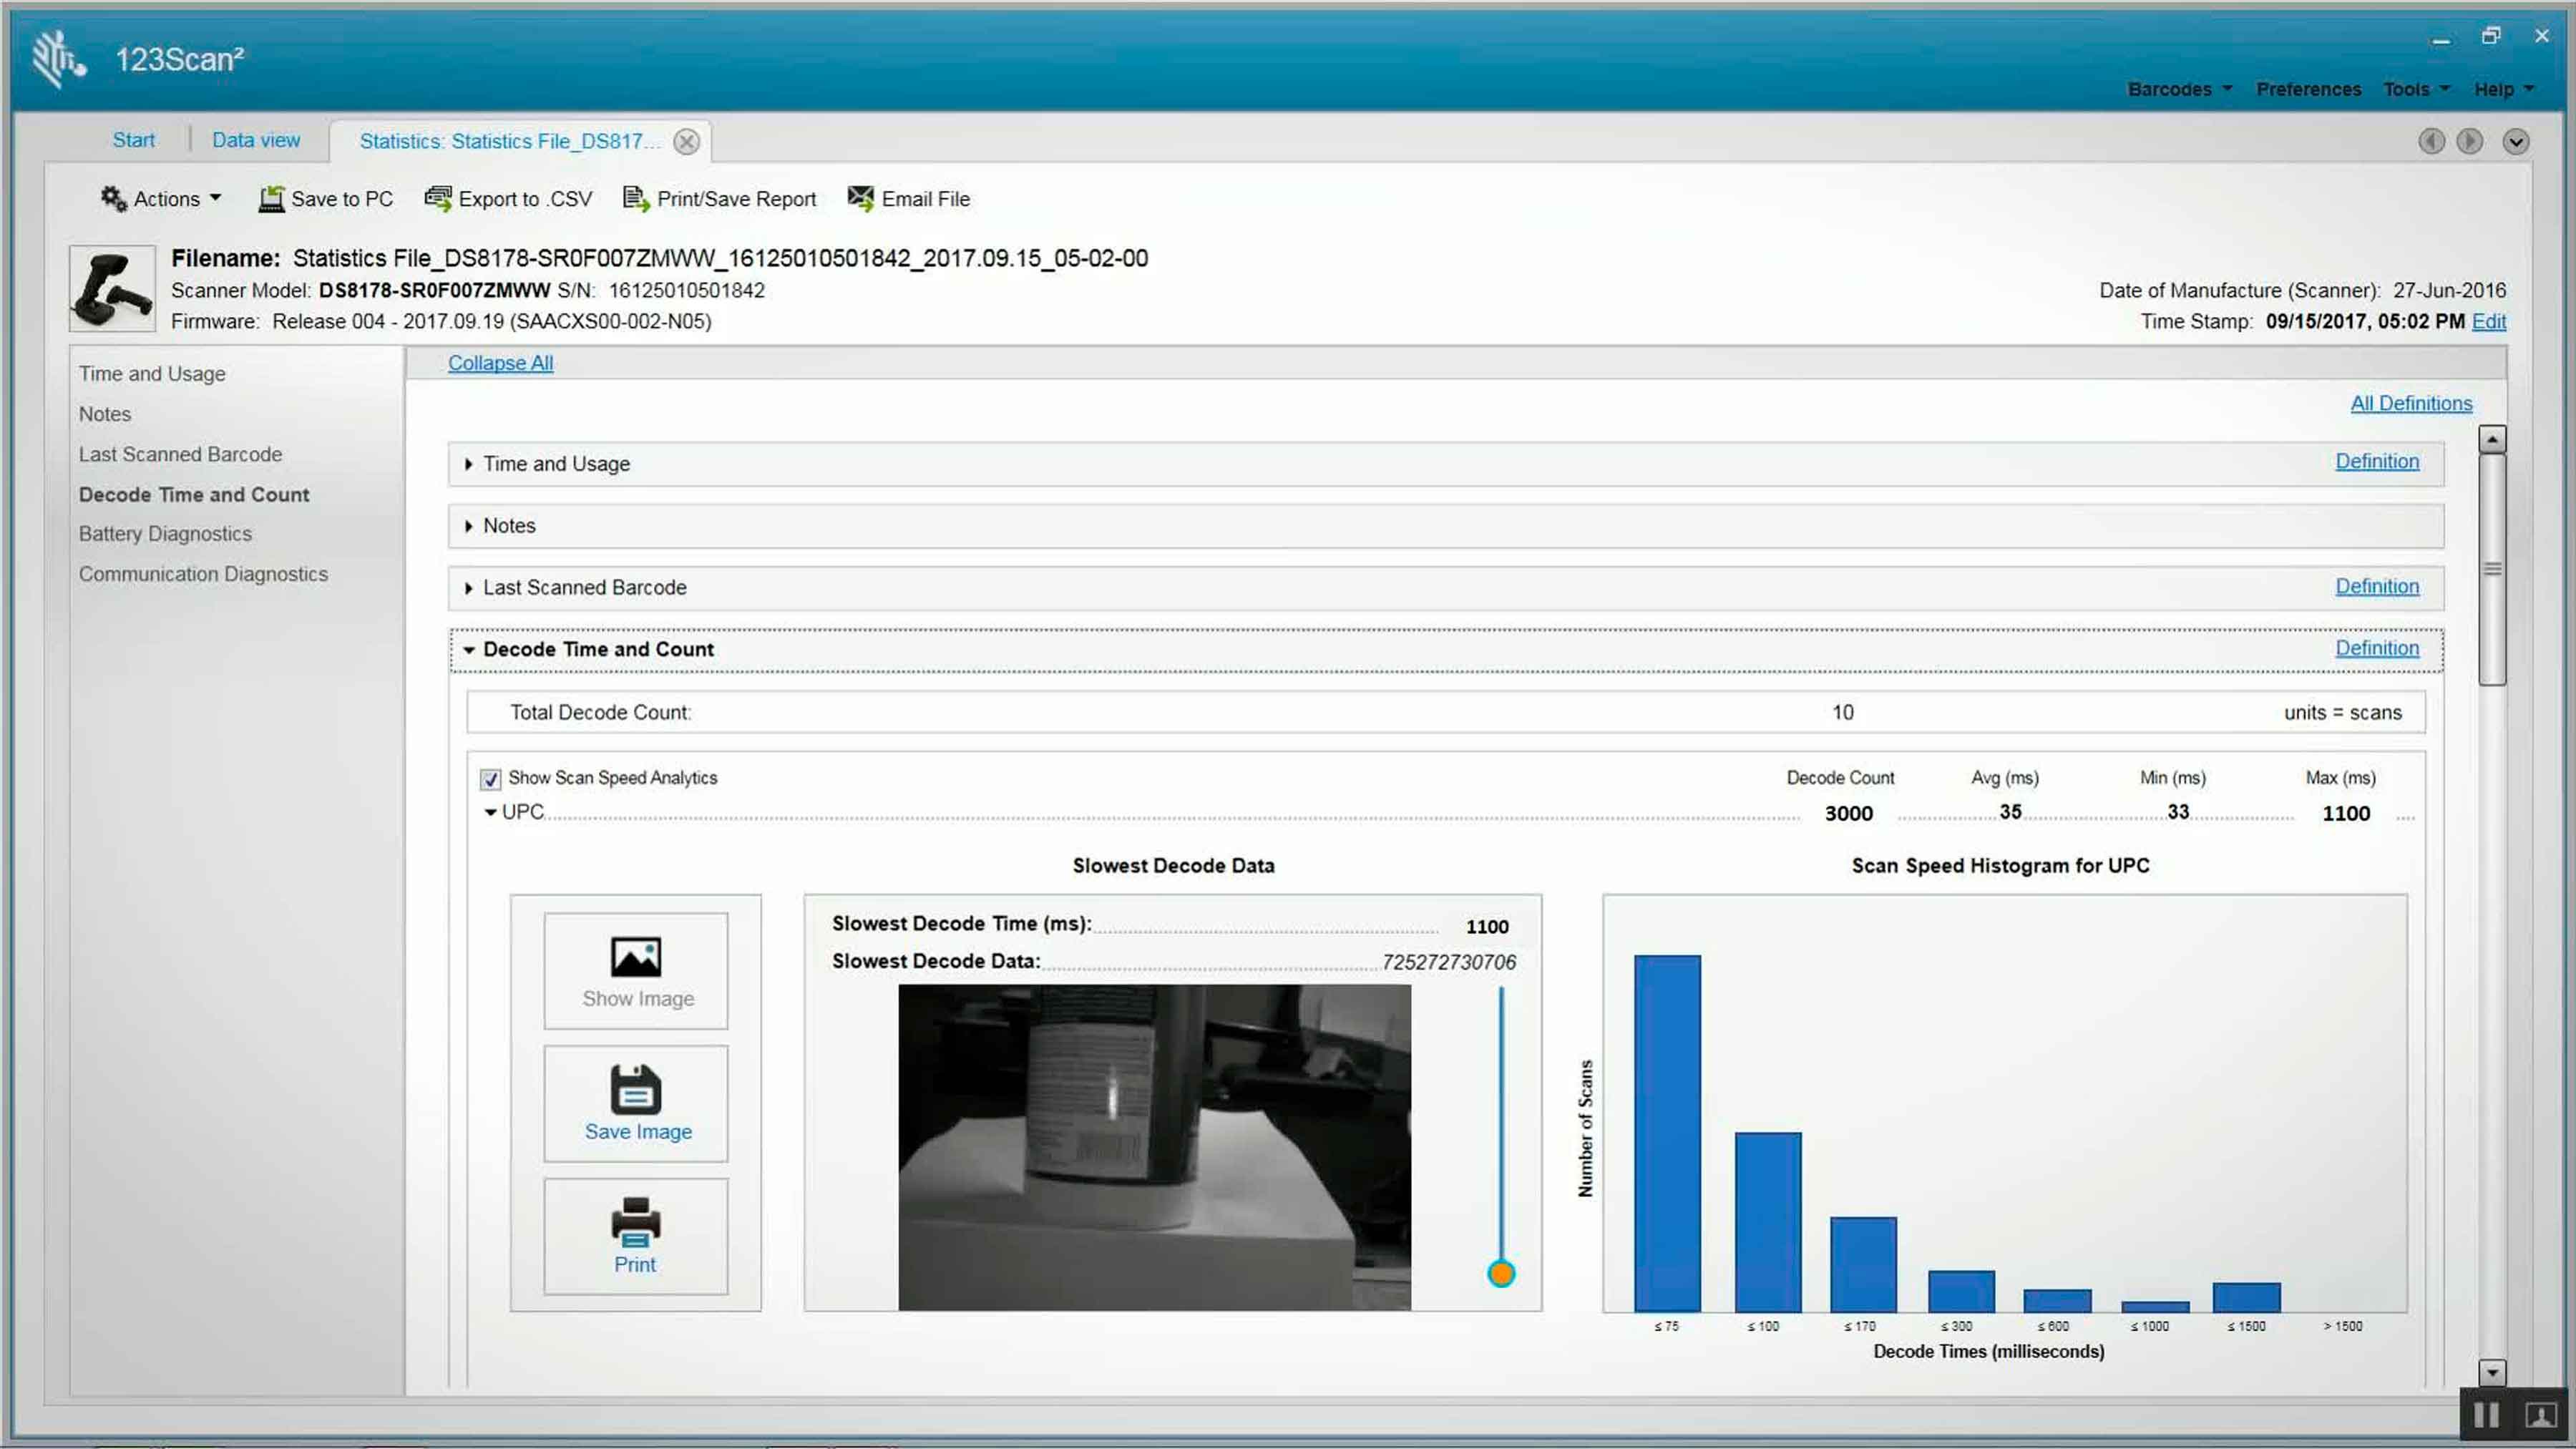Click the orange image slider handle
The width and height of the screenshot is (2576, 1449).
pos(1501,1274)
